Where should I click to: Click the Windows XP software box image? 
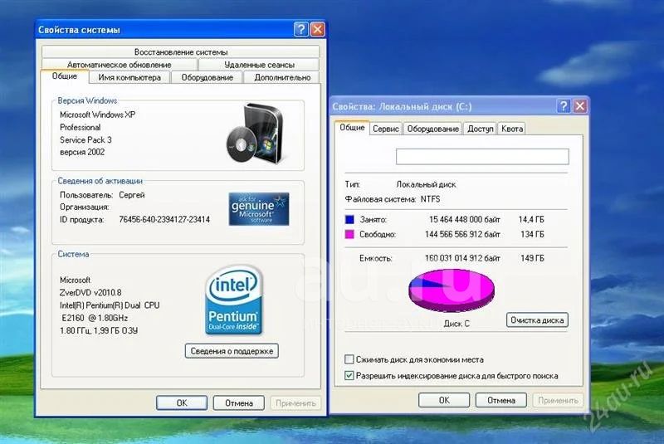255,133
